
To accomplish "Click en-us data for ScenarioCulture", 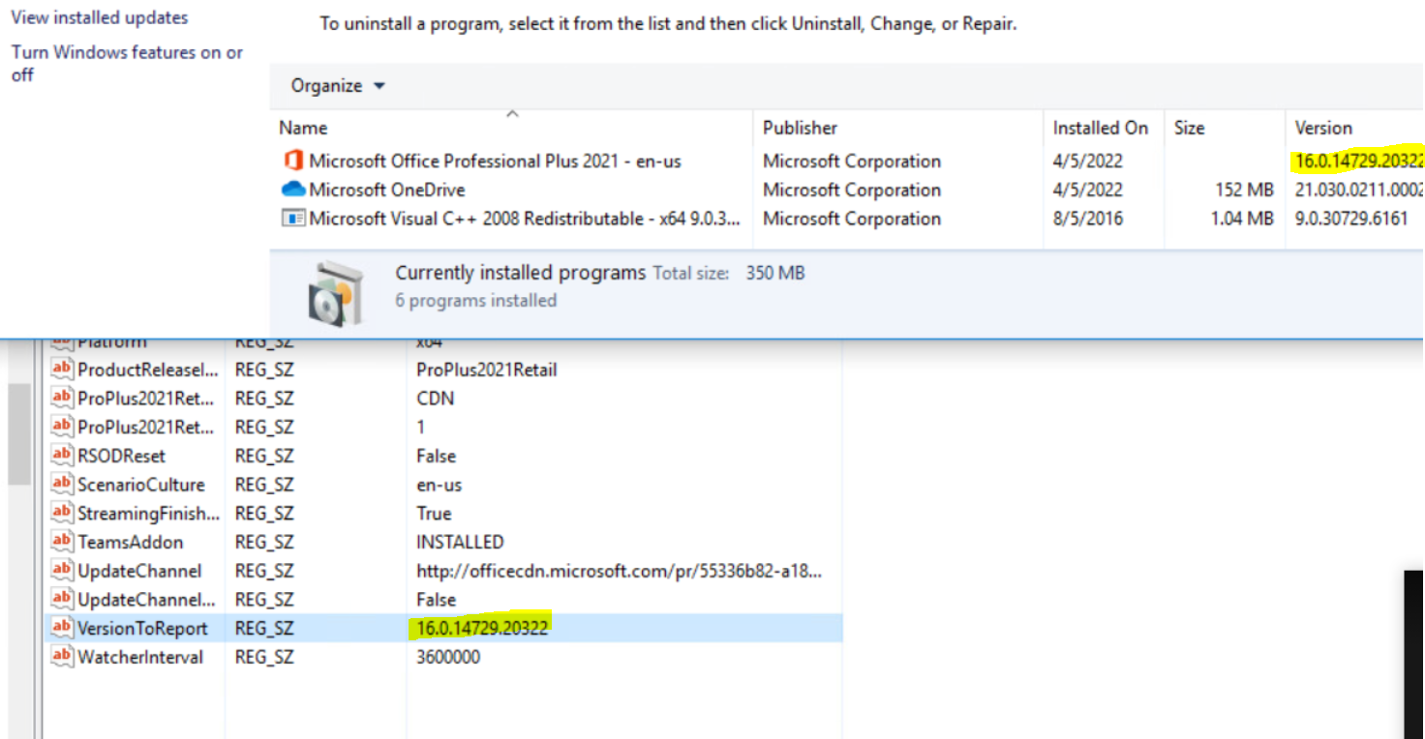I will 440,485.
